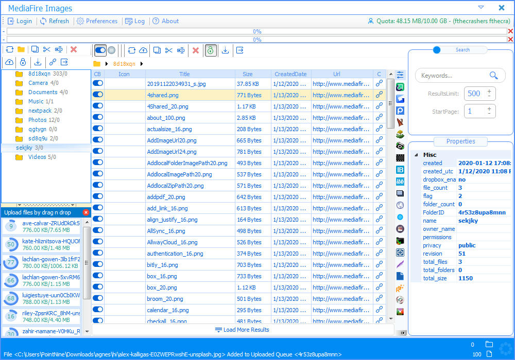Image resolution: width=515 pixels, height=360 pixels.
Task: Click the yellow new folder icon in folder toolbar
Action: (21, 49)
